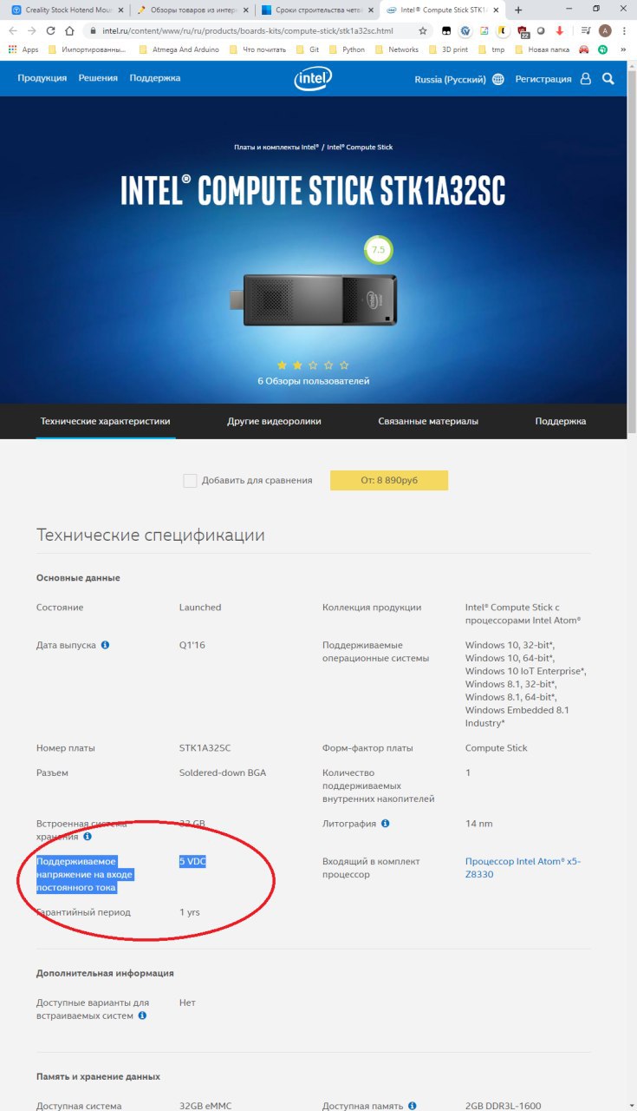Open the green circle bookmark icon
Viewport: 637px width, 1111px height.
coord(602,49)
